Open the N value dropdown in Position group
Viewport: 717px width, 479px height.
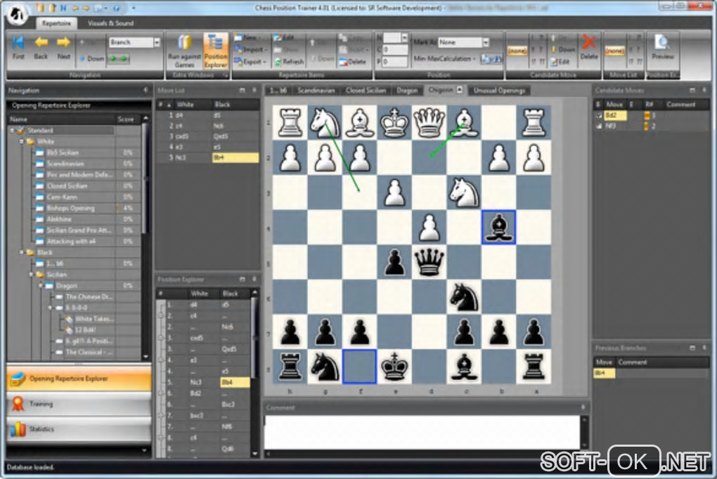[x=404, y=37]
